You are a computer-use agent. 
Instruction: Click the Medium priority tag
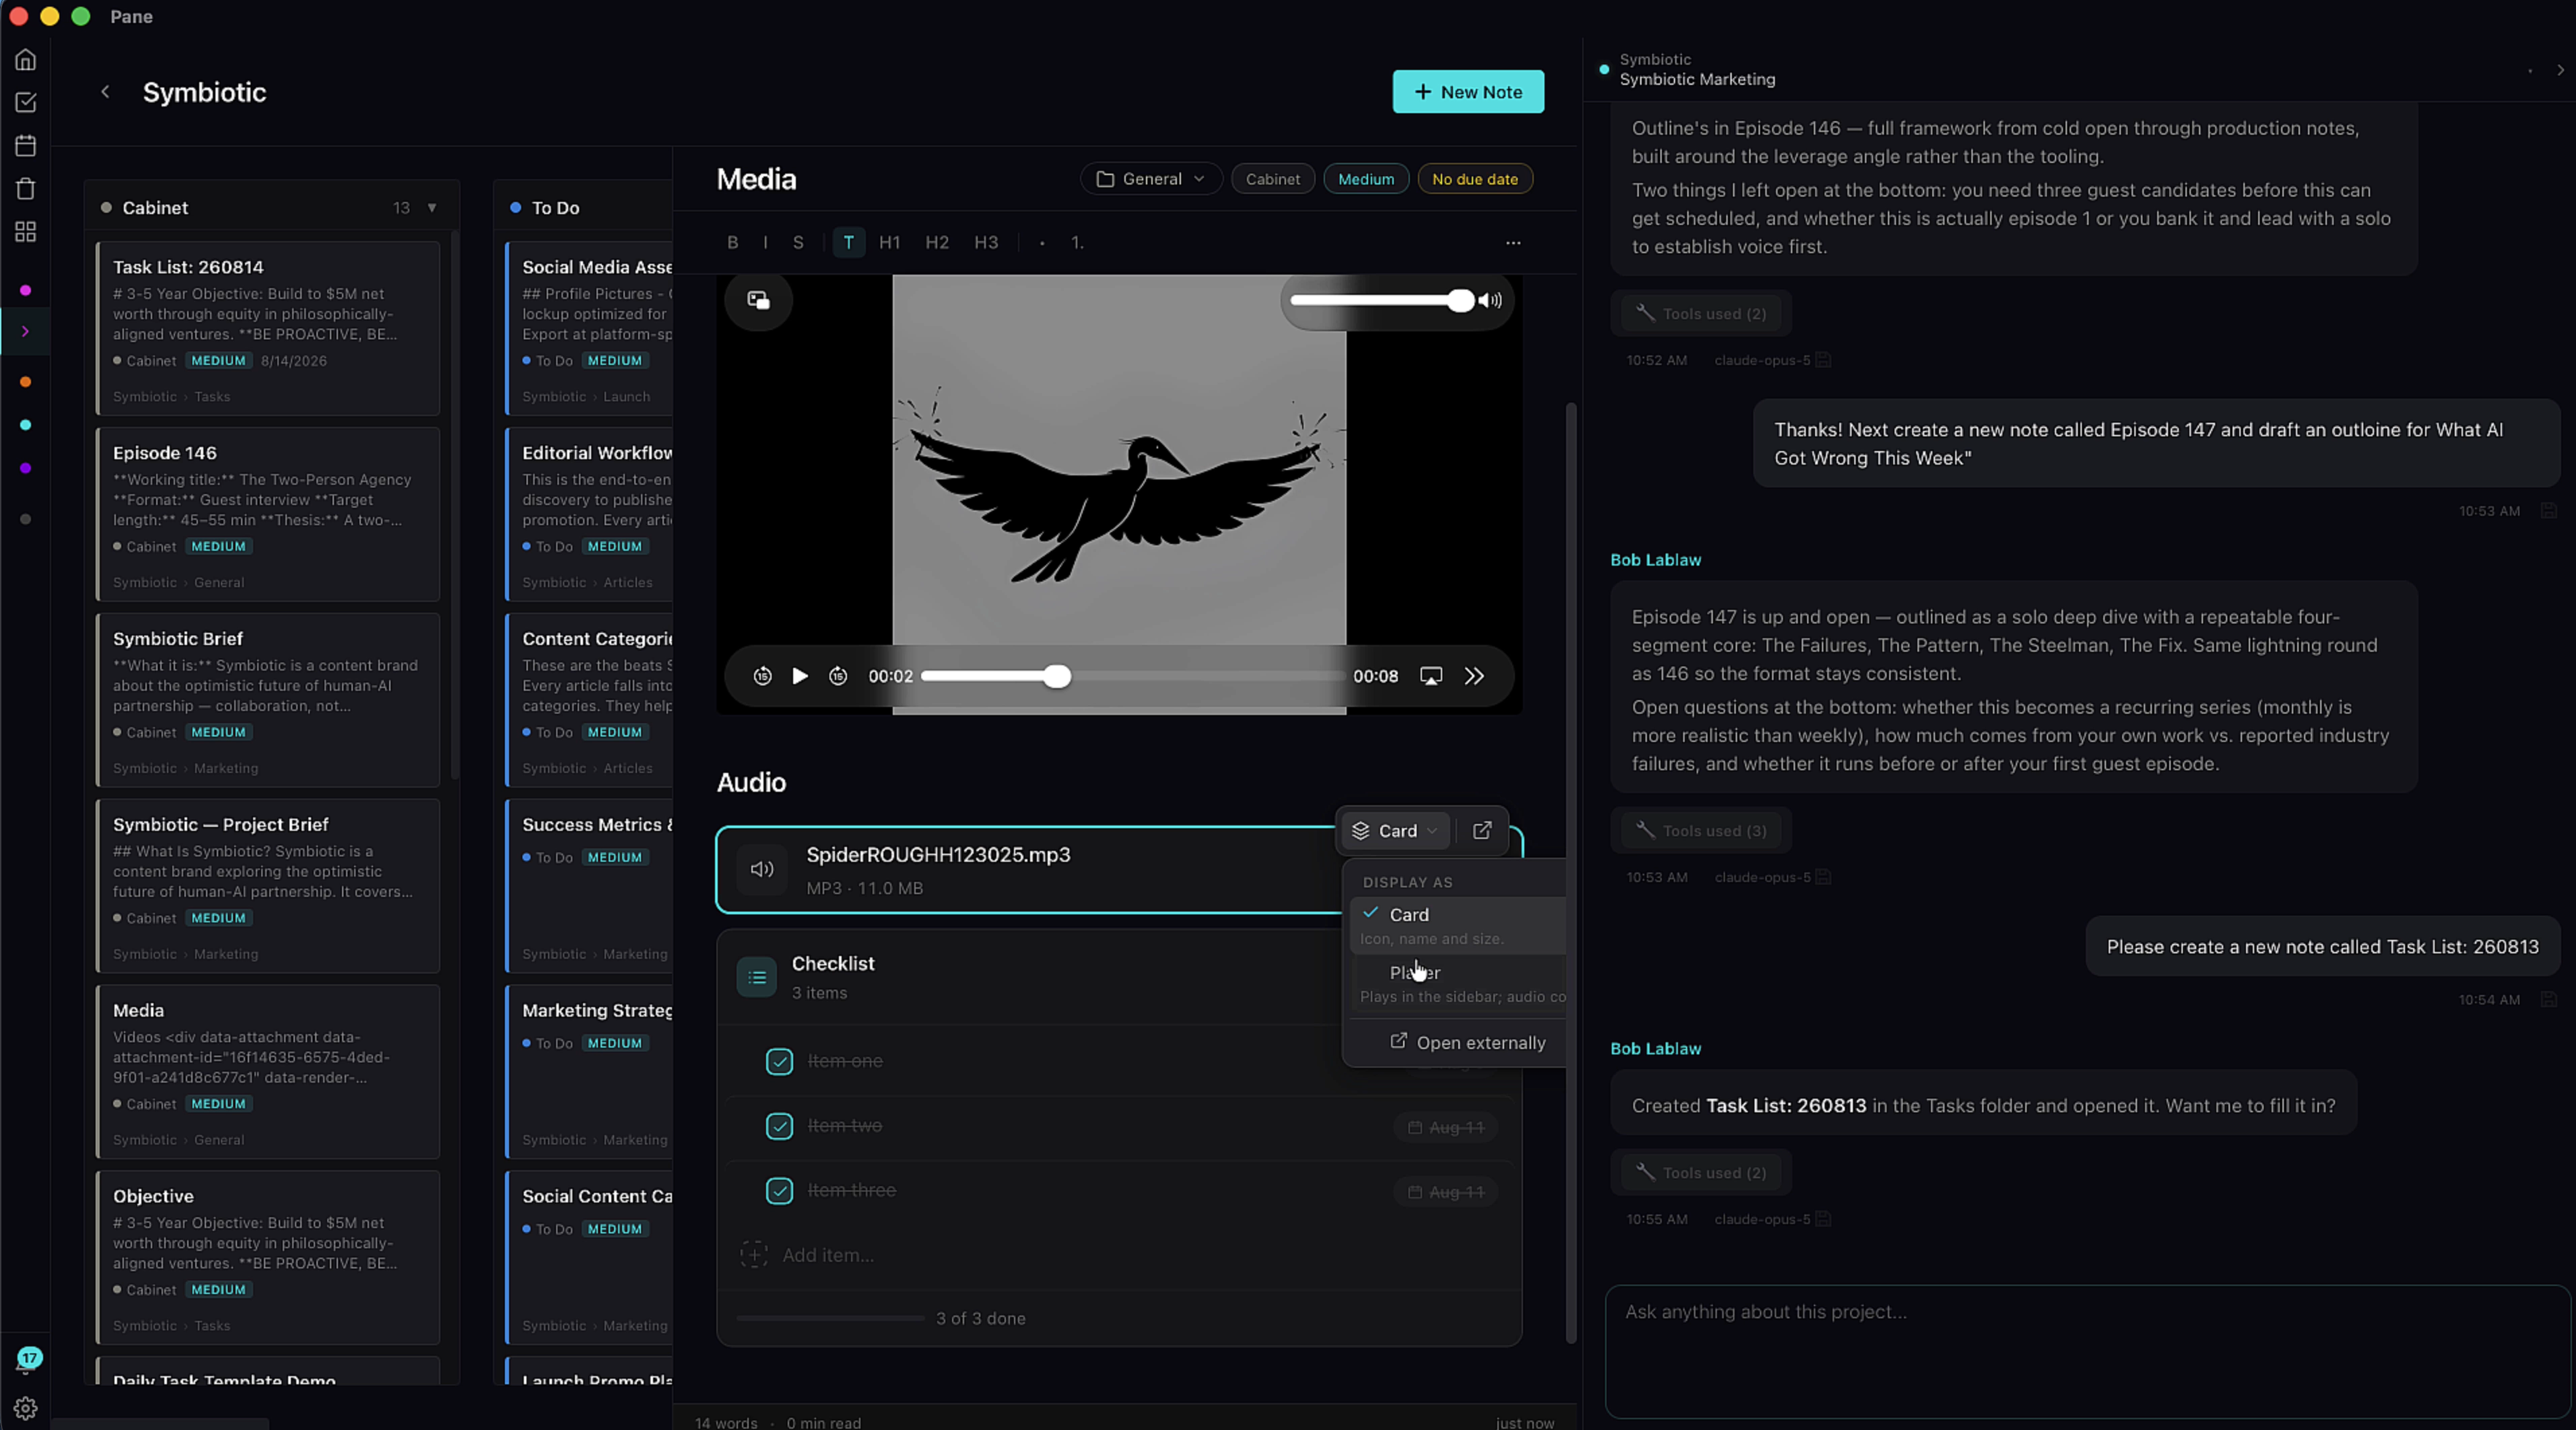1366,179
